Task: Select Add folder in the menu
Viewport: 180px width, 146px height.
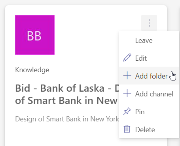Action: point(149,76)
